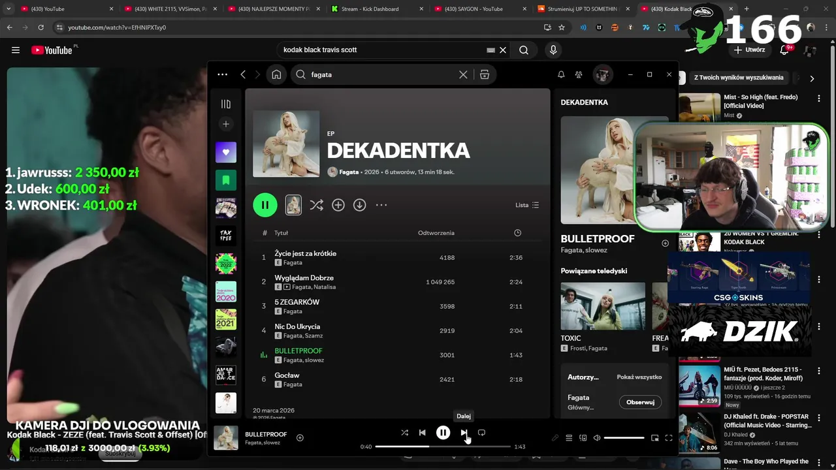Download the DEKADENTKA album
Viewport: 836px width, 470px height.
360,205
